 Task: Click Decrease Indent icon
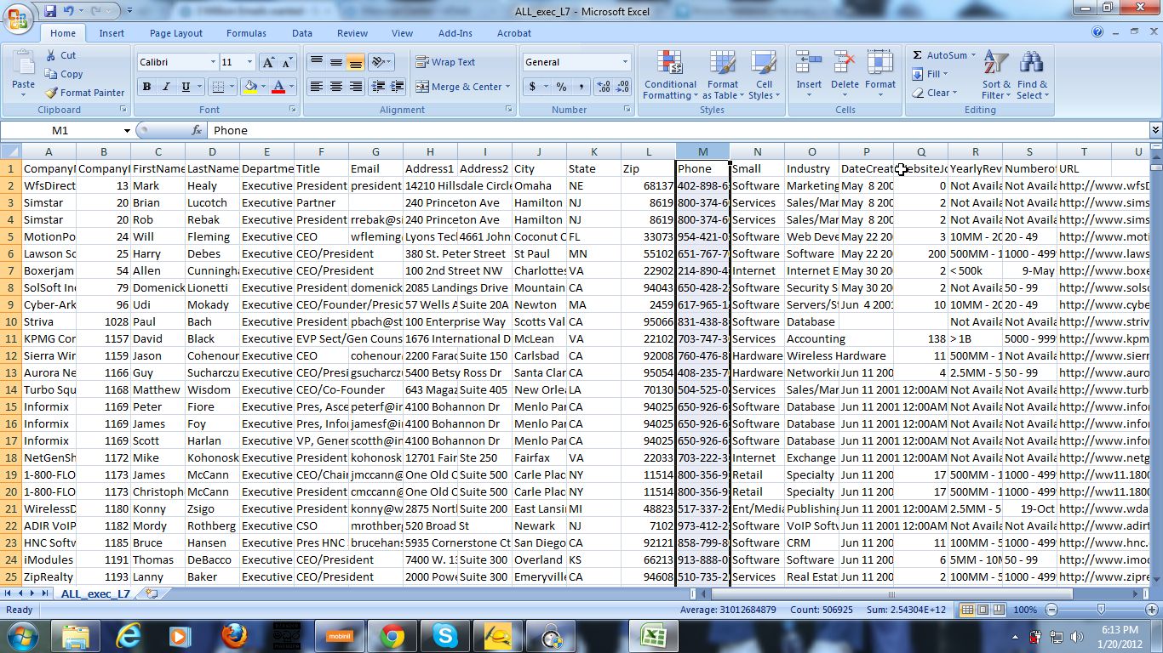[378, 87]
